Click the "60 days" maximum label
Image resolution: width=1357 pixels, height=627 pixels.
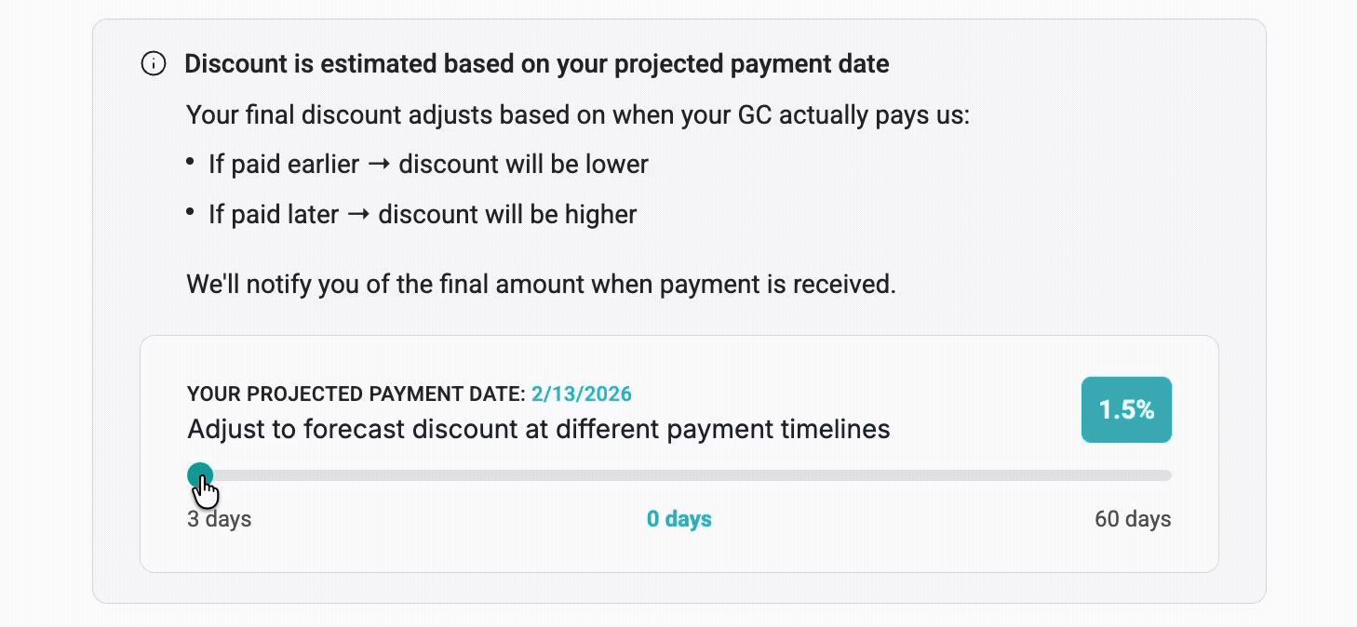tap(1133, 519)
